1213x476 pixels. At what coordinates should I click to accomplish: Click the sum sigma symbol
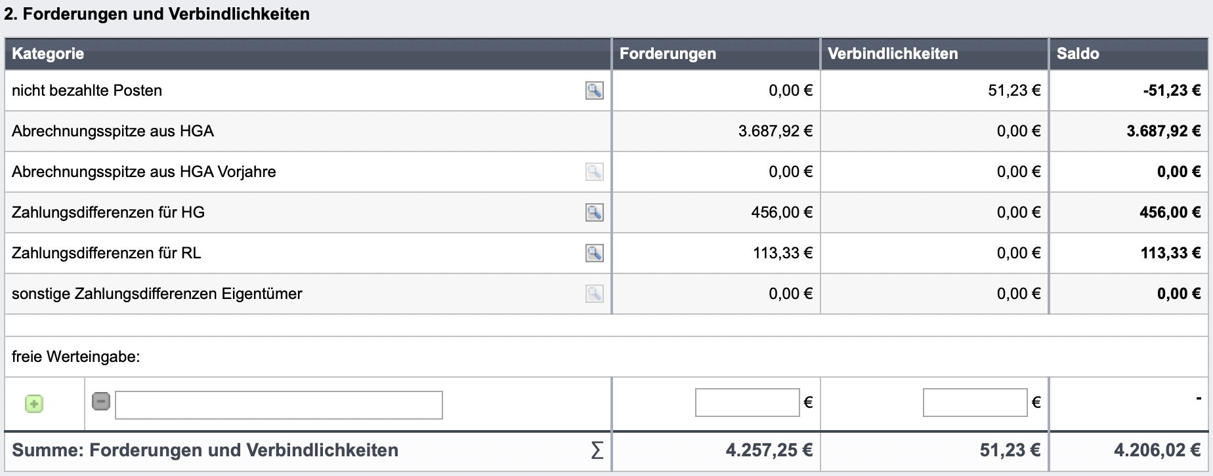point(597,450)
